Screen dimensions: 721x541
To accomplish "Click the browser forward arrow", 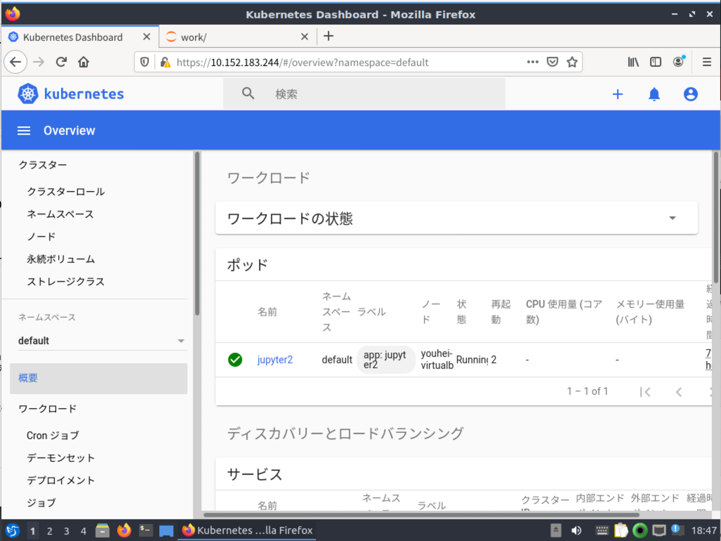I will pyautogui.click(x=39, y=62).
